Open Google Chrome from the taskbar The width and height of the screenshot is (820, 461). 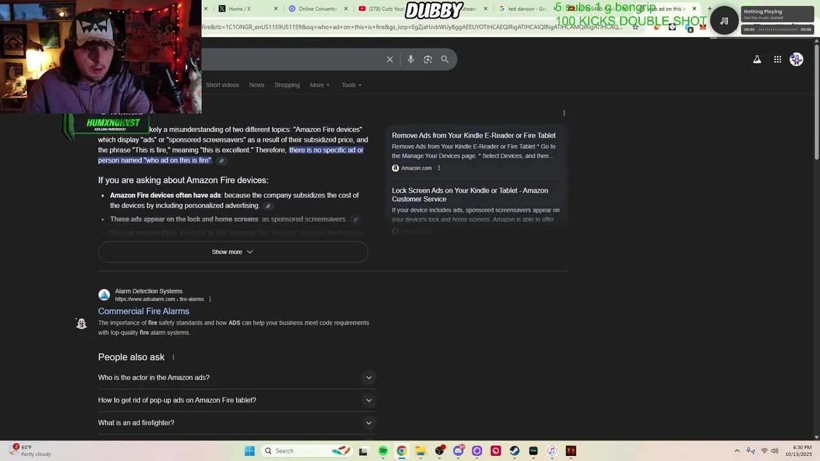pyautogui.click(x=402, y=451)
